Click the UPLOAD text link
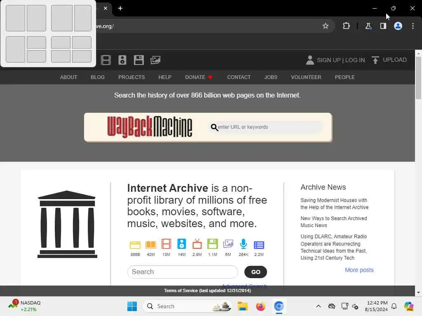Screen dimensions: 422x316 pyautogui.click(x=395, y=60)
